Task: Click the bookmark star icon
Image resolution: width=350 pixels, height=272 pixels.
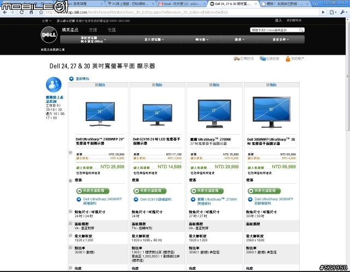Action: coord(41,12)
